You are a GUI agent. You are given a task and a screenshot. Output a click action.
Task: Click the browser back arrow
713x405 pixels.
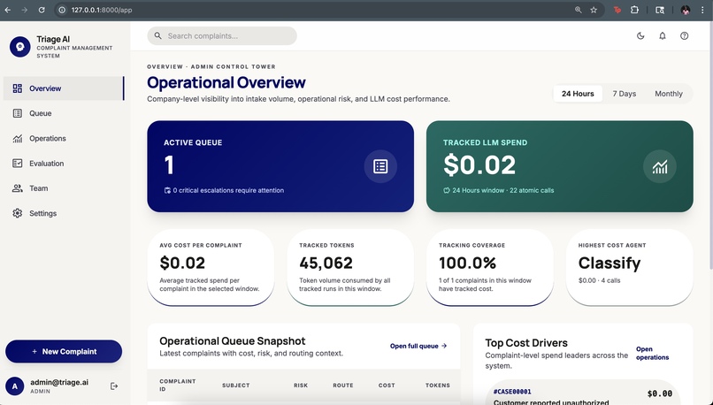[8, 10]
